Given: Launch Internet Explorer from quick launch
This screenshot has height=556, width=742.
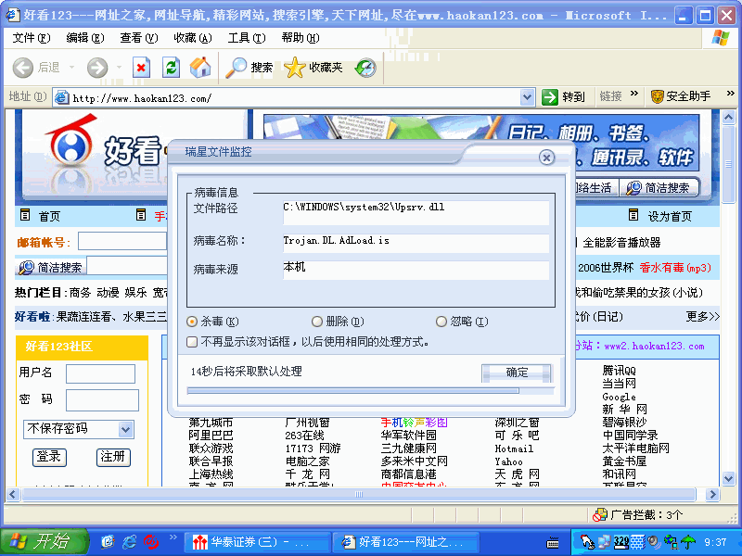Looking at the screenshot, I should (129, 542).
